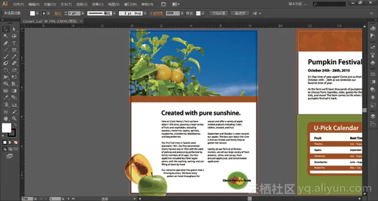Select the Type tool

pyautogui.click(x=14, y=43)
